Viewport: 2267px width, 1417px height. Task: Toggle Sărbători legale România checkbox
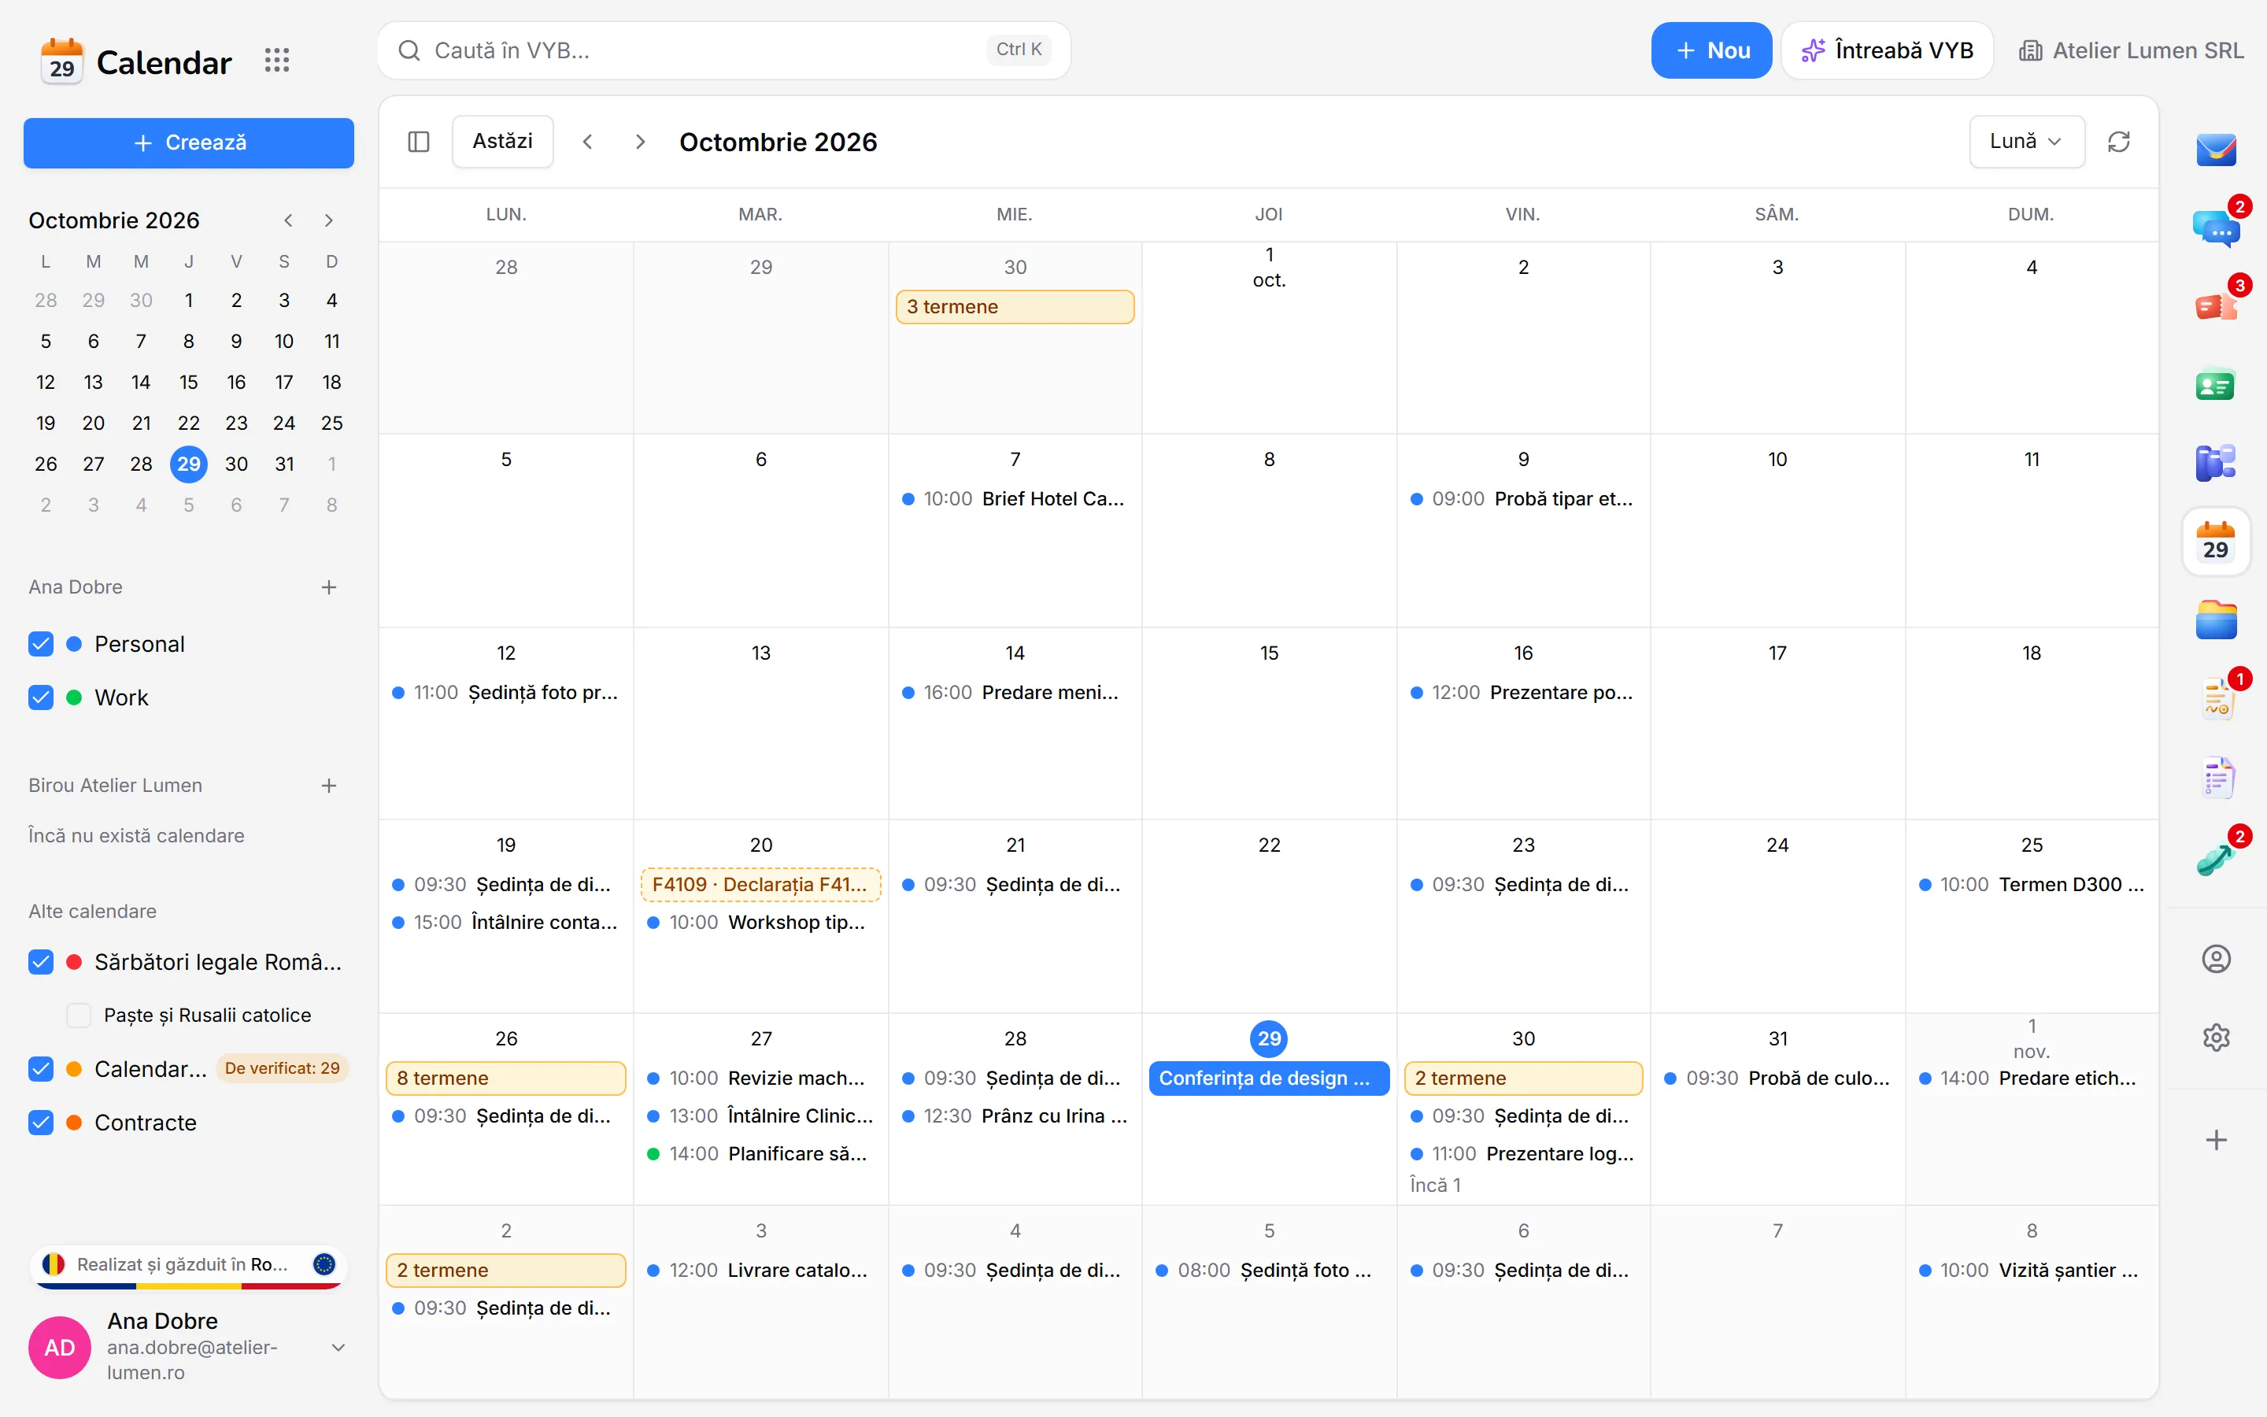41,961
